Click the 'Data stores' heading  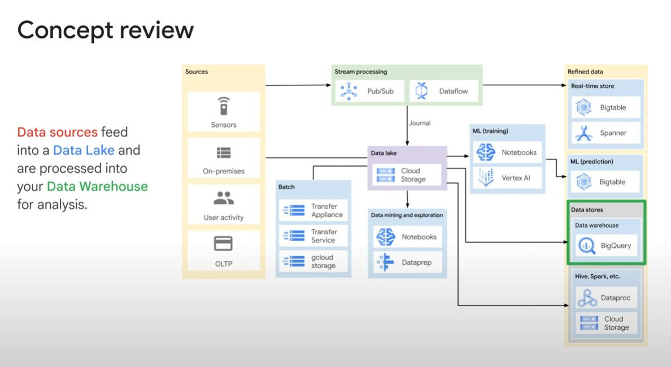pyautogui.click(x=587, y=210)
